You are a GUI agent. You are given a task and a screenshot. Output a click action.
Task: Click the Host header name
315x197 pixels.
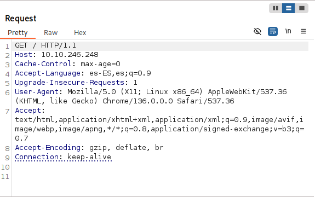pos(24,55)
